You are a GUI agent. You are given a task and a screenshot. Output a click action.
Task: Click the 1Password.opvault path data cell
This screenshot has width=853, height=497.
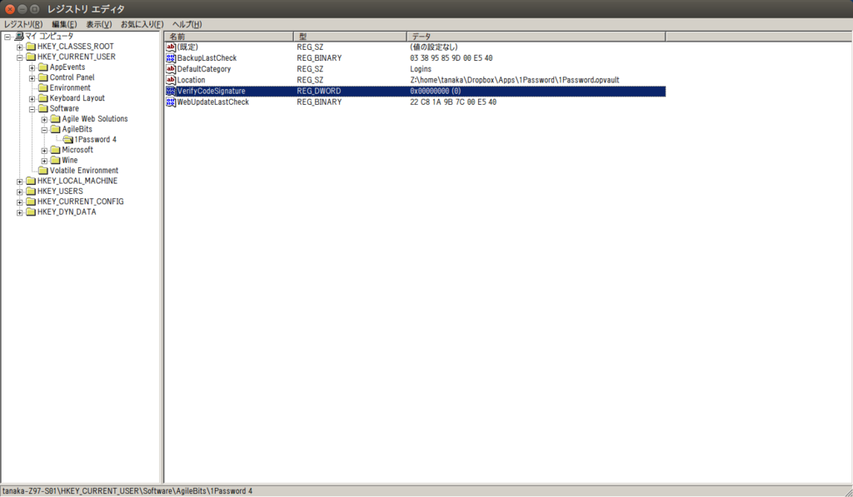click(515, 80)
